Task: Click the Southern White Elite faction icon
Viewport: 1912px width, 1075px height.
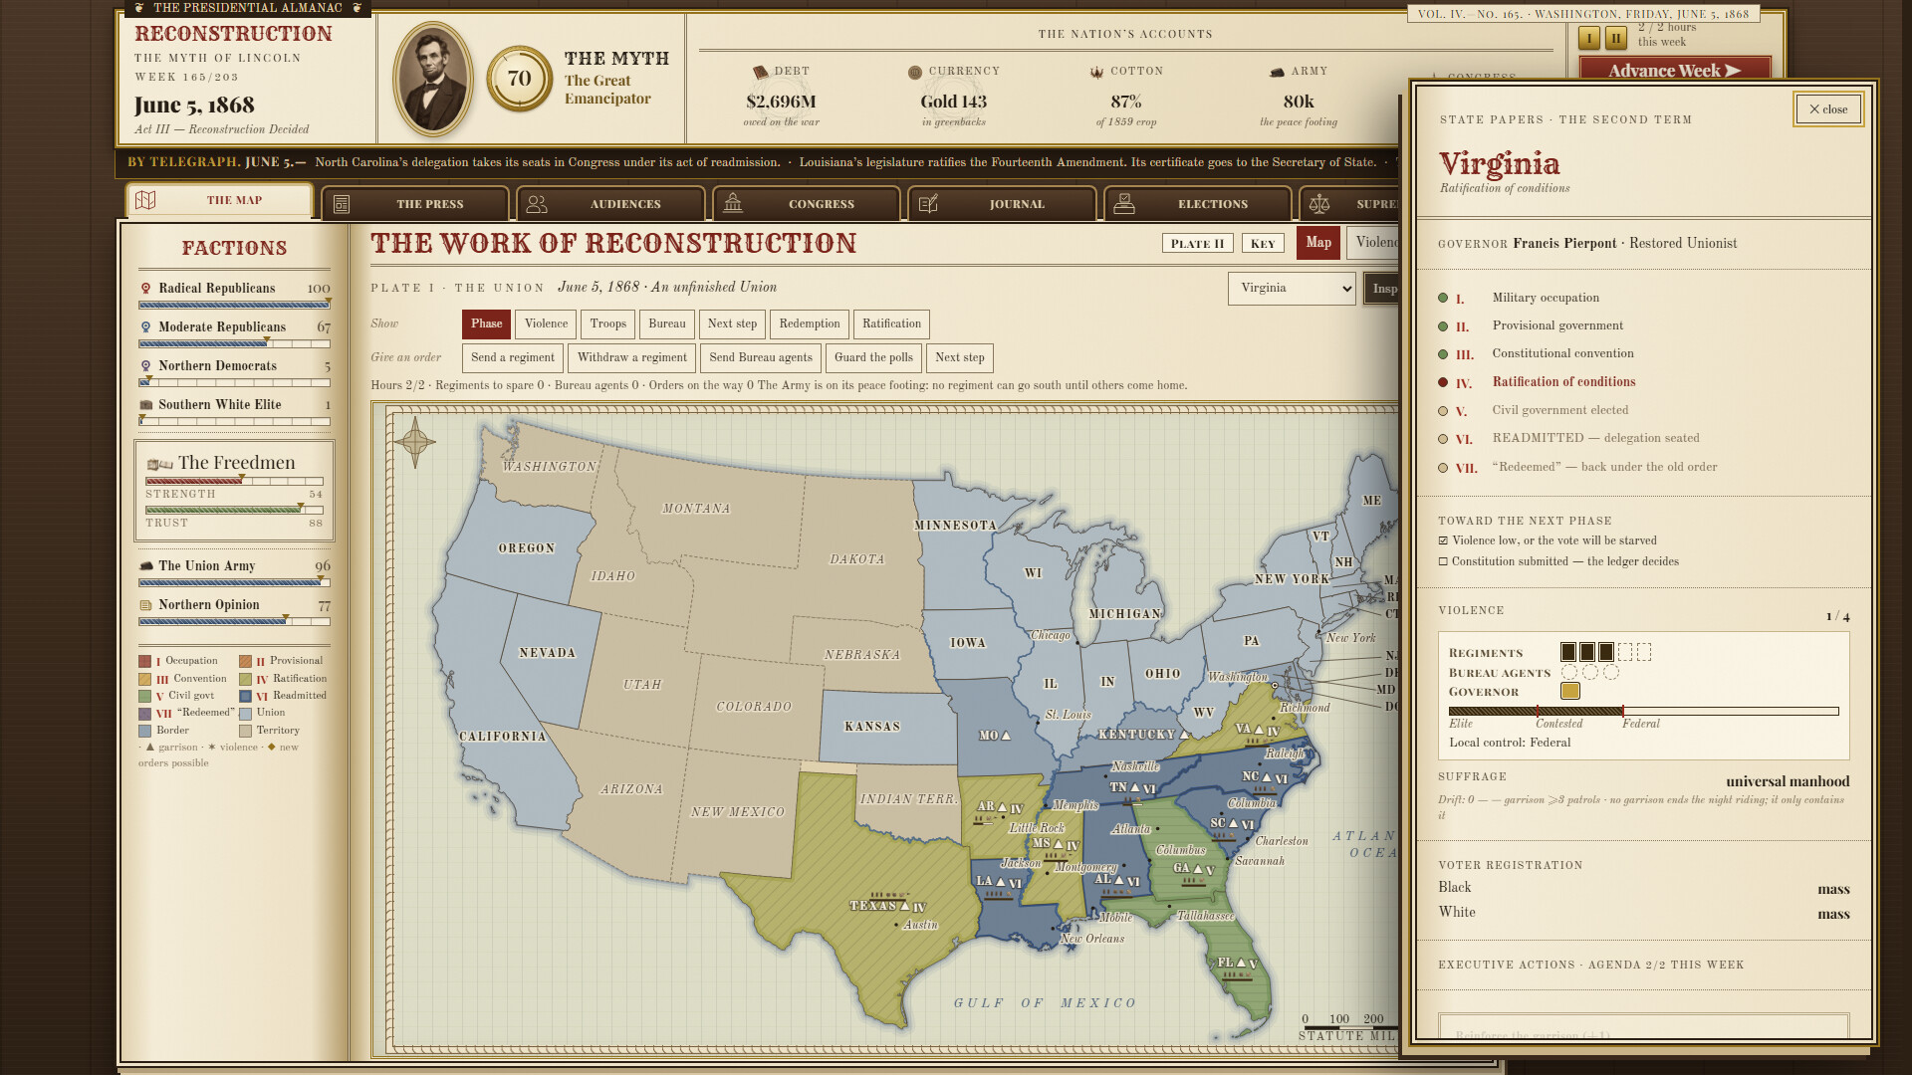Action: click(x=146, y=405)
